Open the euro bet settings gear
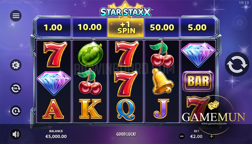This screenshot has height=144, width=252. coord(16,65)
